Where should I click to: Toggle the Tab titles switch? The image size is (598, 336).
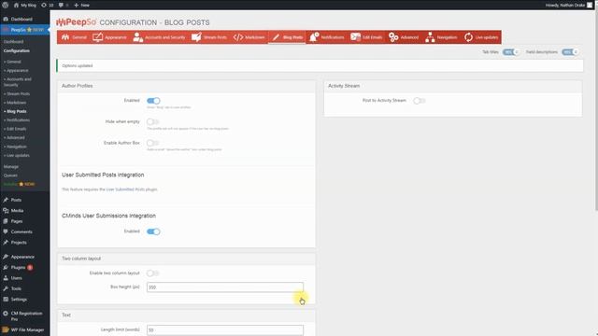pos(510,52)
